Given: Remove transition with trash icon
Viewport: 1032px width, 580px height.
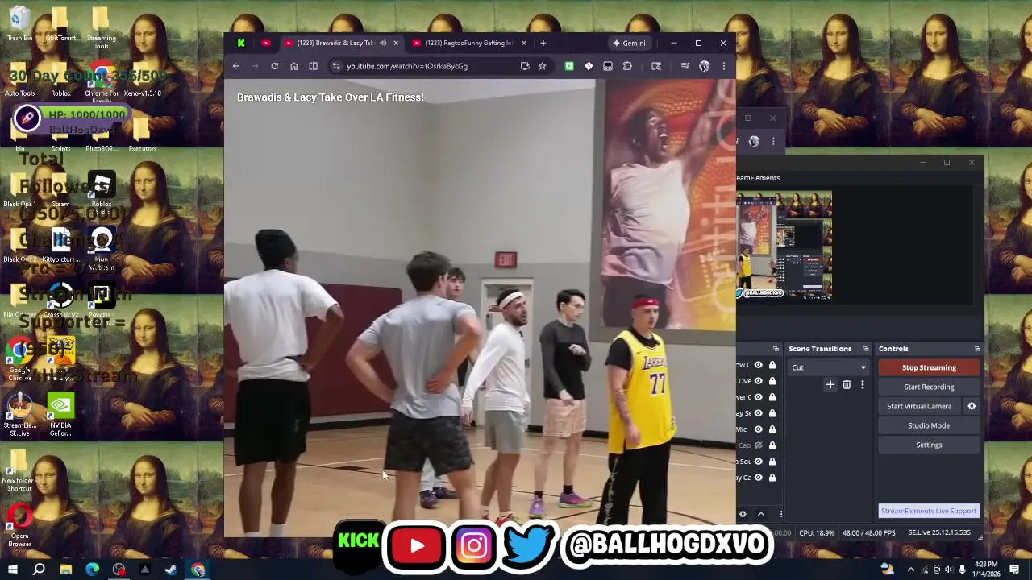Looking at the screenshot, I should click(x=847, y=385).
